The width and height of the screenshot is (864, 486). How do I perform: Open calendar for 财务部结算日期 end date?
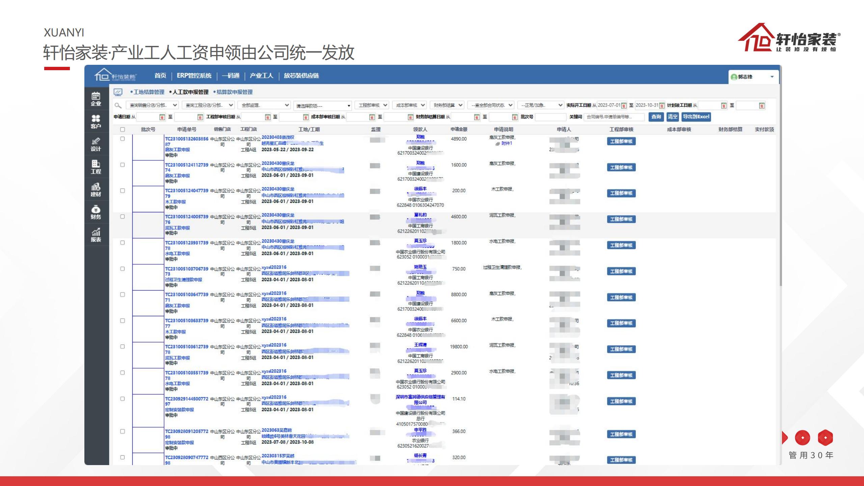click(x=515, y=117)
